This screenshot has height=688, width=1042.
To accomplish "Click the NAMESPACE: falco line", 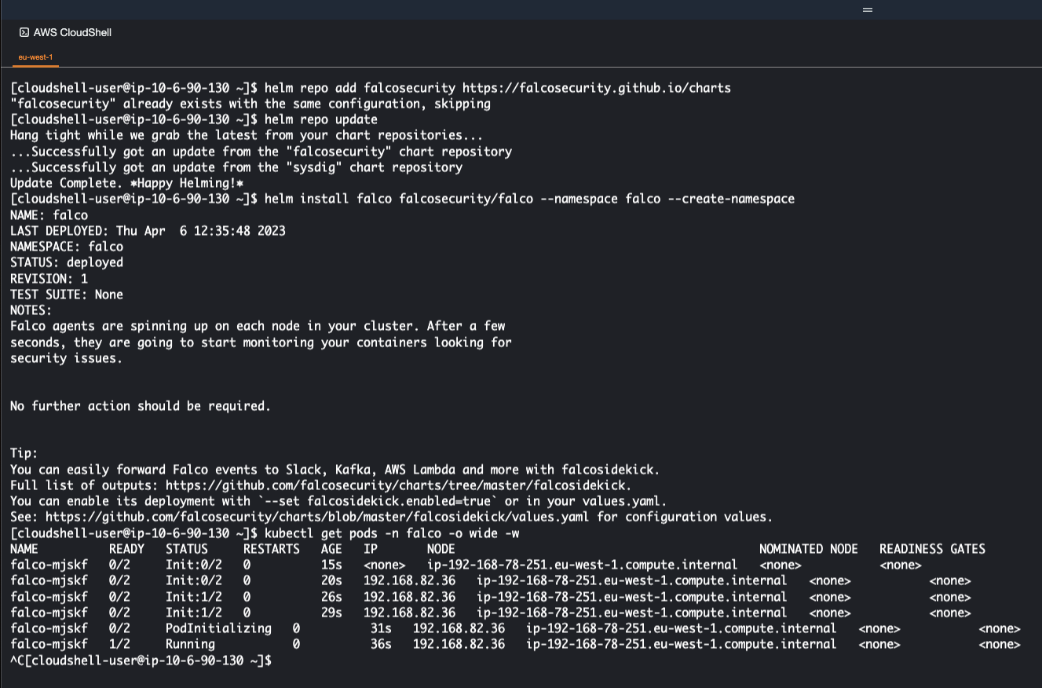I will click(66, 247).
